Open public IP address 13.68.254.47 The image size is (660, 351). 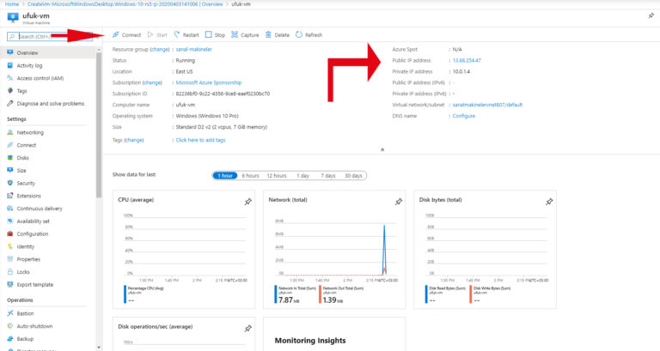click(x=467, y=61)
